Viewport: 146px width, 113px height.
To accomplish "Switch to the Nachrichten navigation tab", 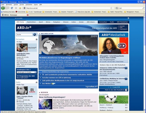I will coord(32,22).
